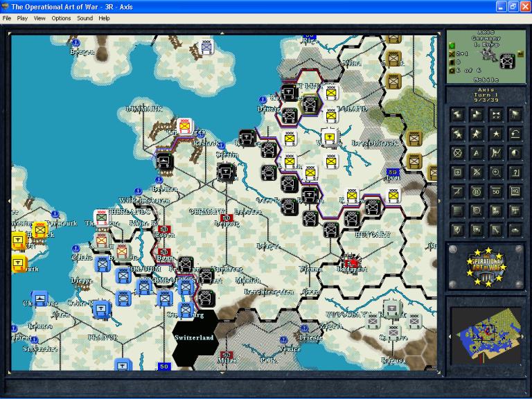Open the Help menu

pyautogui.click(x=104, y=18)
